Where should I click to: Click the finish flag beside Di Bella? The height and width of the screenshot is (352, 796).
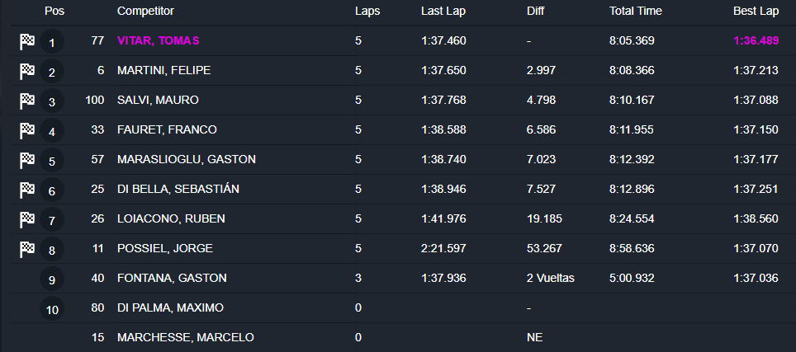tap(27, 190)
